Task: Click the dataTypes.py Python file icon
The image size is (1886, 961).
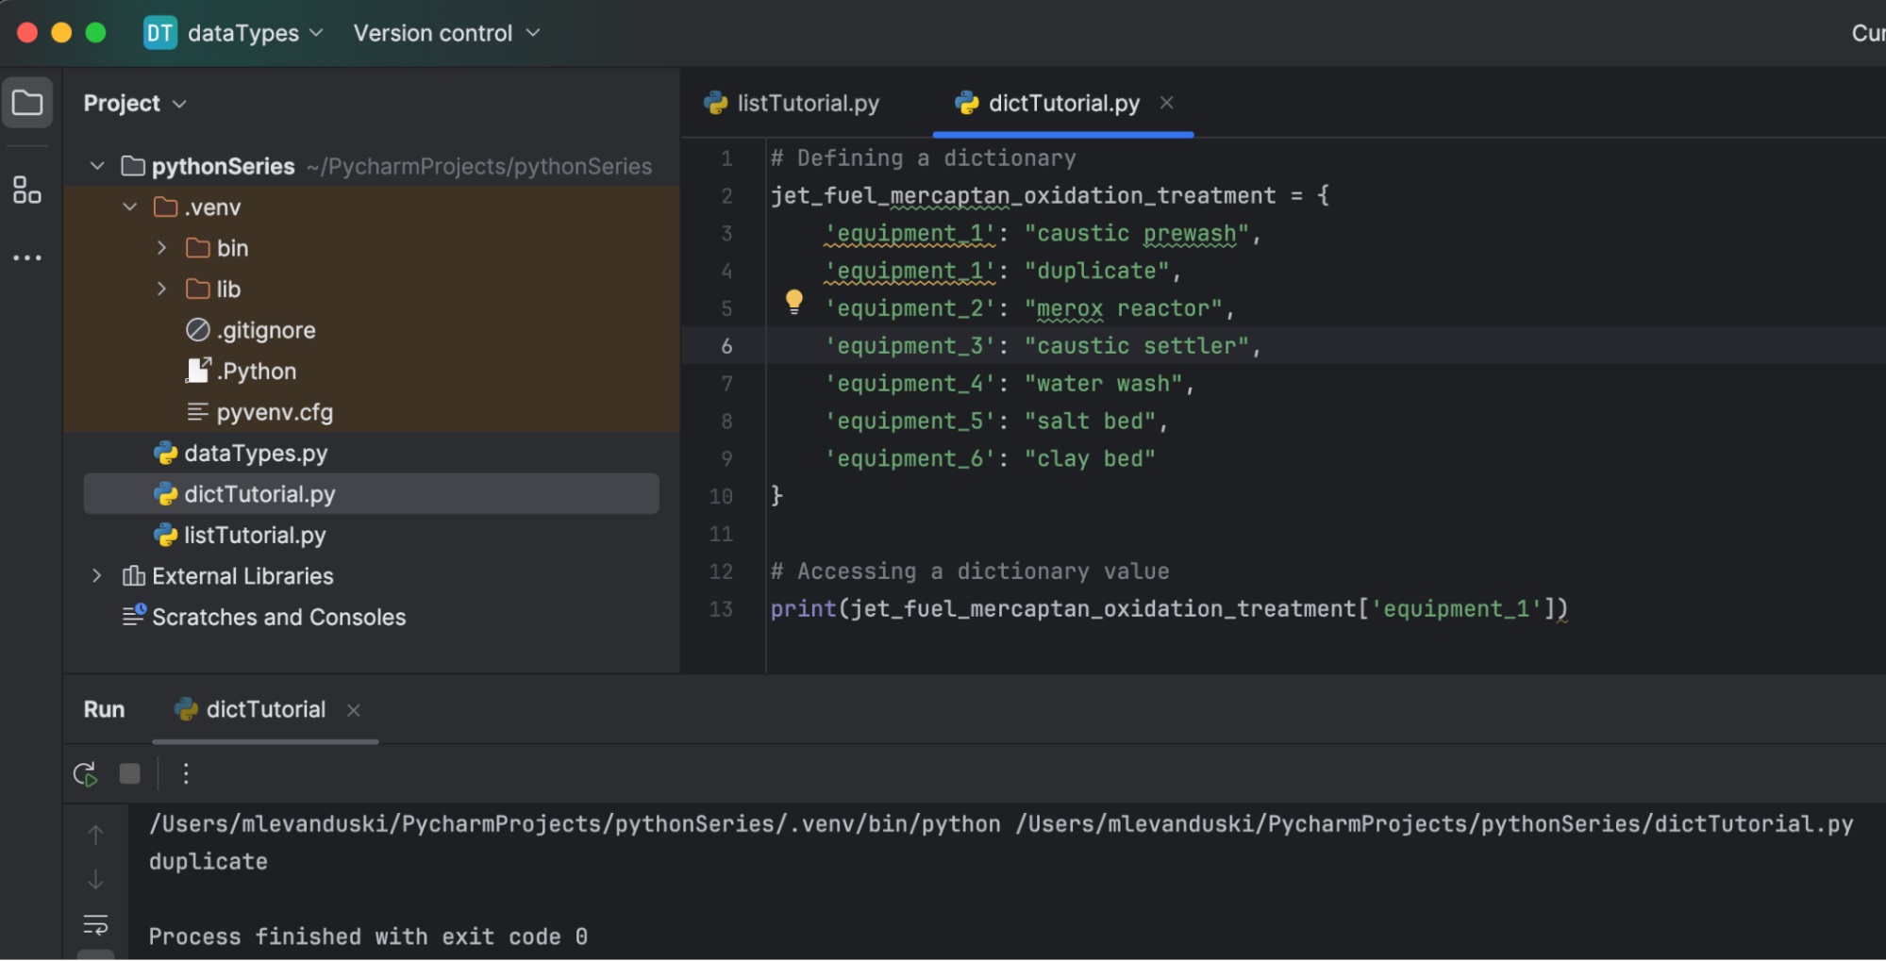Action: (x=165, y=454)
